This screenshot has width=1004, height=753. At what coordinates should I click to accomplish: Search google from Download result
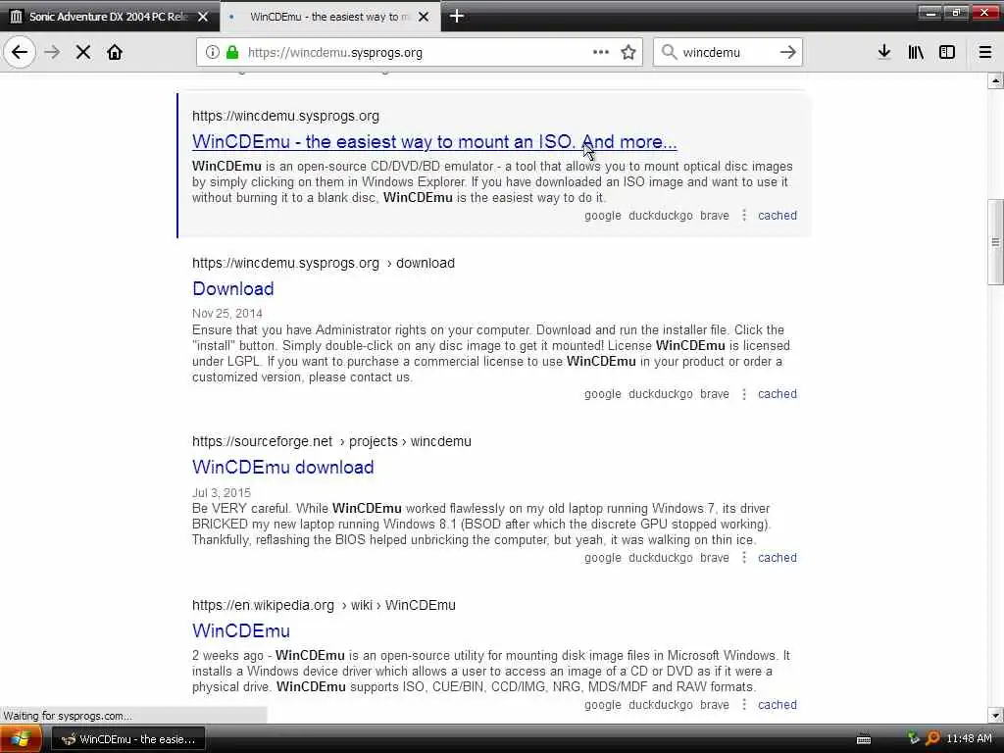coord(603,394)
